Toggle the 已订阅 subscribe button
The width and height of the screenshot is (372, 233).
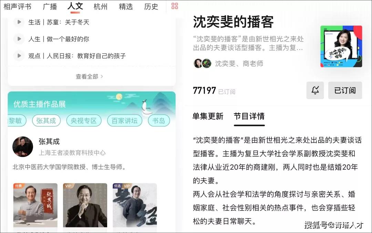tap(345, 90)
